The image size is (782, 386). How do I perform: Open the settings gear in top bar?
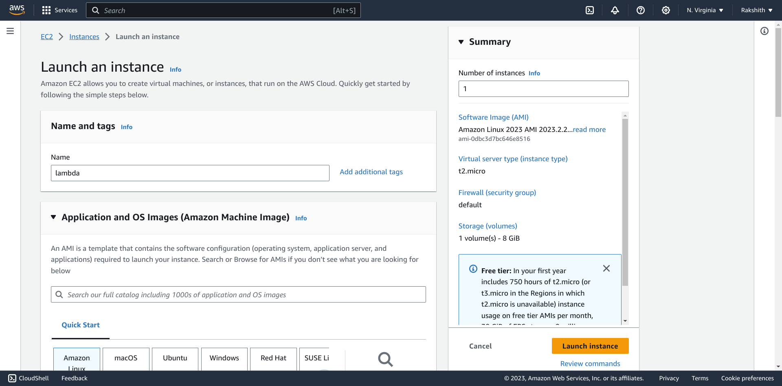click(666, 10)
